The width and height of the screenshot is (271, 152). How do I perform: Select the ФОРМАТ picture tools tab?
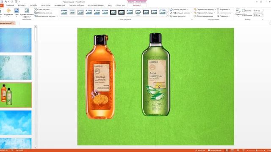point(137,5)
